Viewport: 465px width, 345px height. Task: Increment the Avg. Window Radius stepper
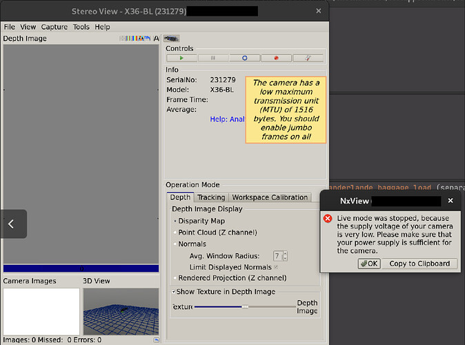(x=285, y=253)
